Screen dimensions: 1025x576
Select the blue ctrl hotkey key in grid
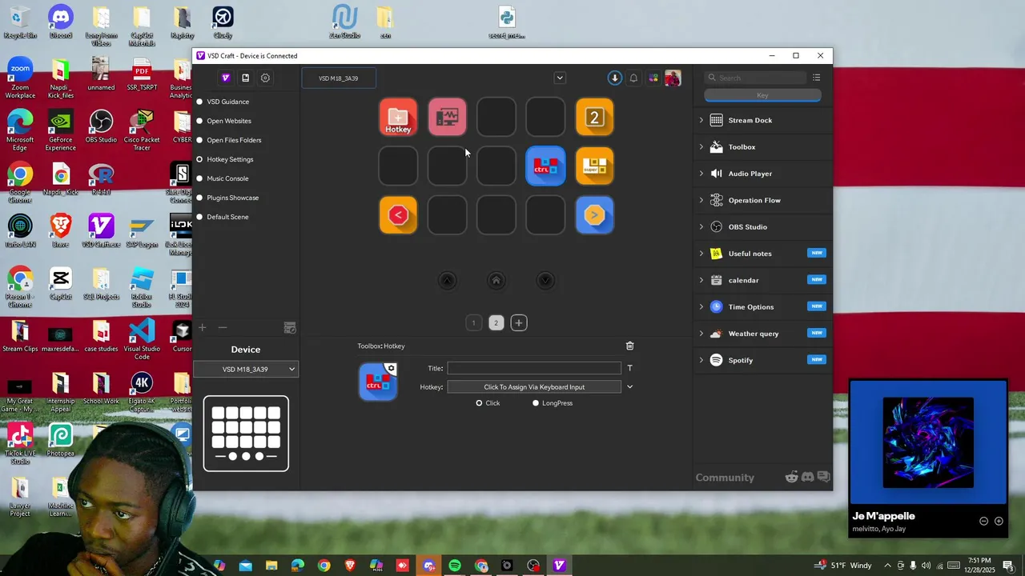tap(545, 166)
